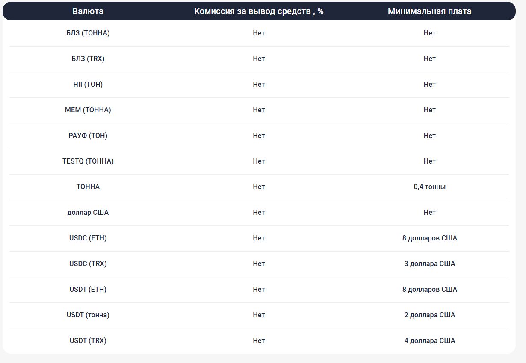The width and height of the screenshot is (526, 363).
Task: Click the "0,4 тонны" minimum fee value
Action: pyautogui.click(x=429, y=187)
